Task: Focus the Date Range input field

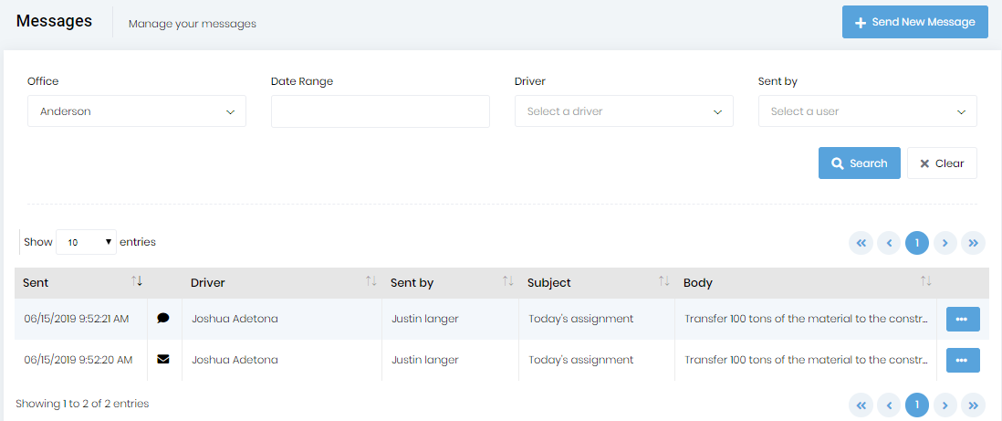Action: click(x=381, y=111)
